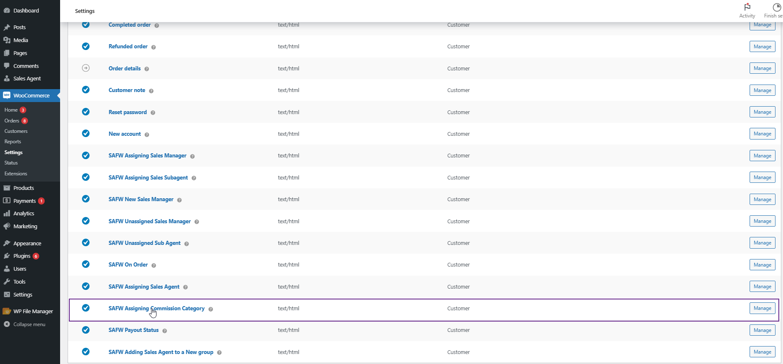The image size is (783, 364).
Task: Toggle enabled checkmark for Refunded order
Action: [86, 46]
